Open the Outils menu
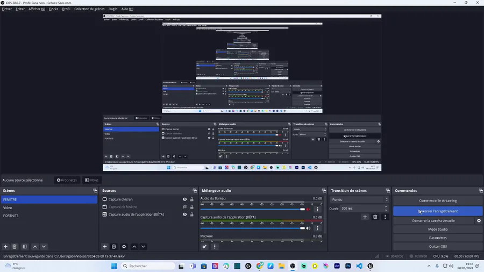 pyautogui.click(x=113, y=9)
